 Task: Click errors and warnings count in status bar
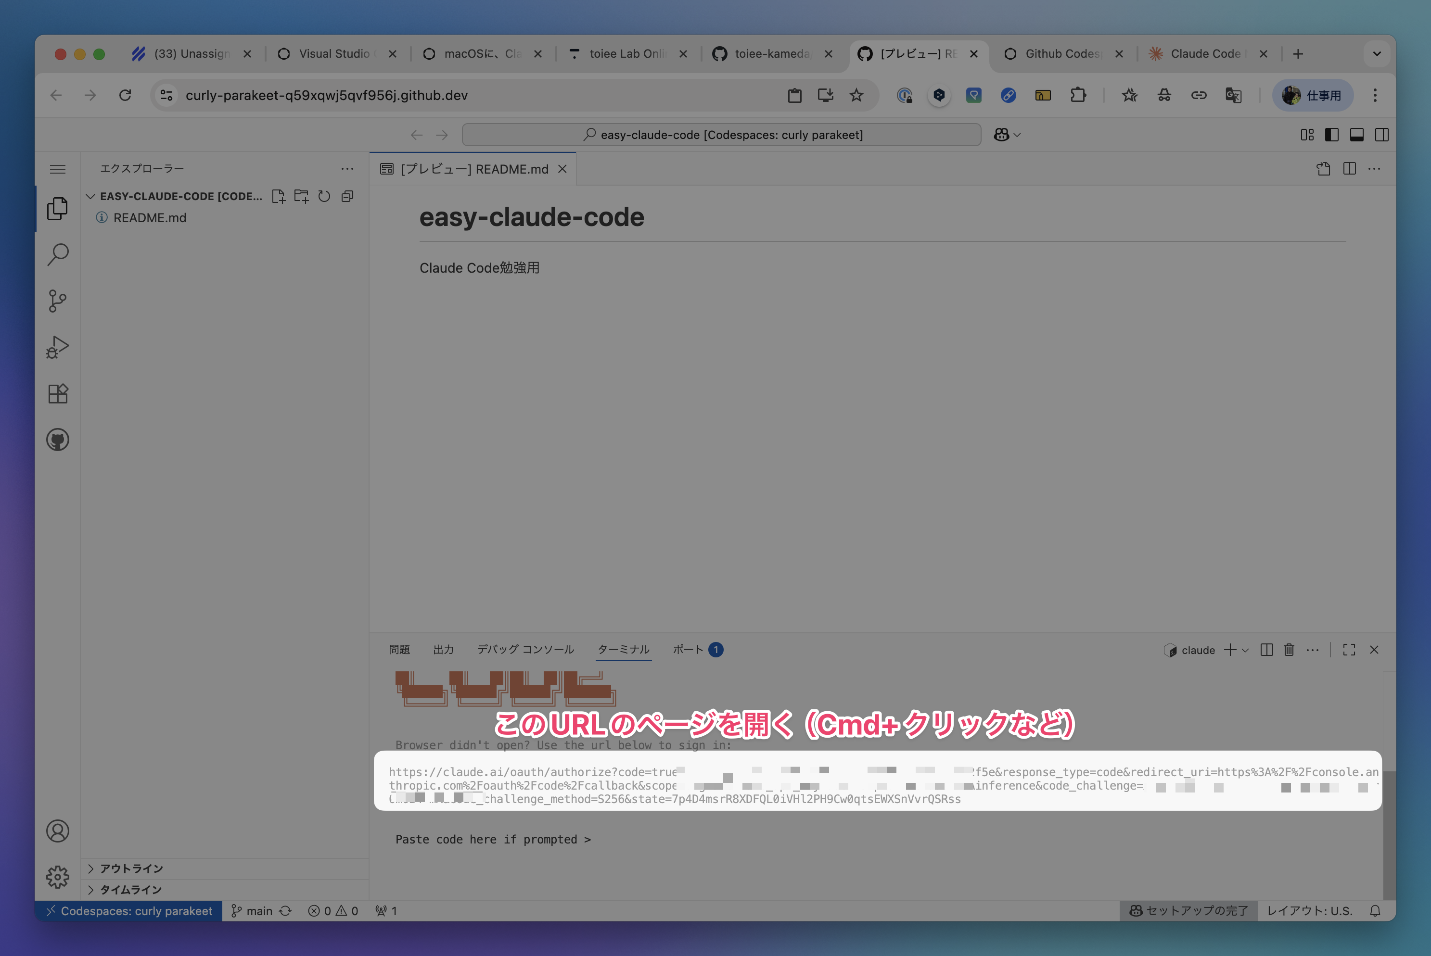(x=333, y=911)
